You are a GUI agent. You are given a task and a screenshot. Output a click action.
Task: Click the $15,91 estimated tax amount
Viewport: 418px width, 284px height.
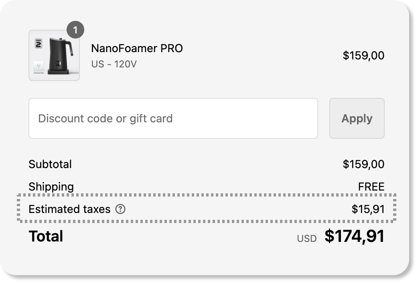pos(368,209)
